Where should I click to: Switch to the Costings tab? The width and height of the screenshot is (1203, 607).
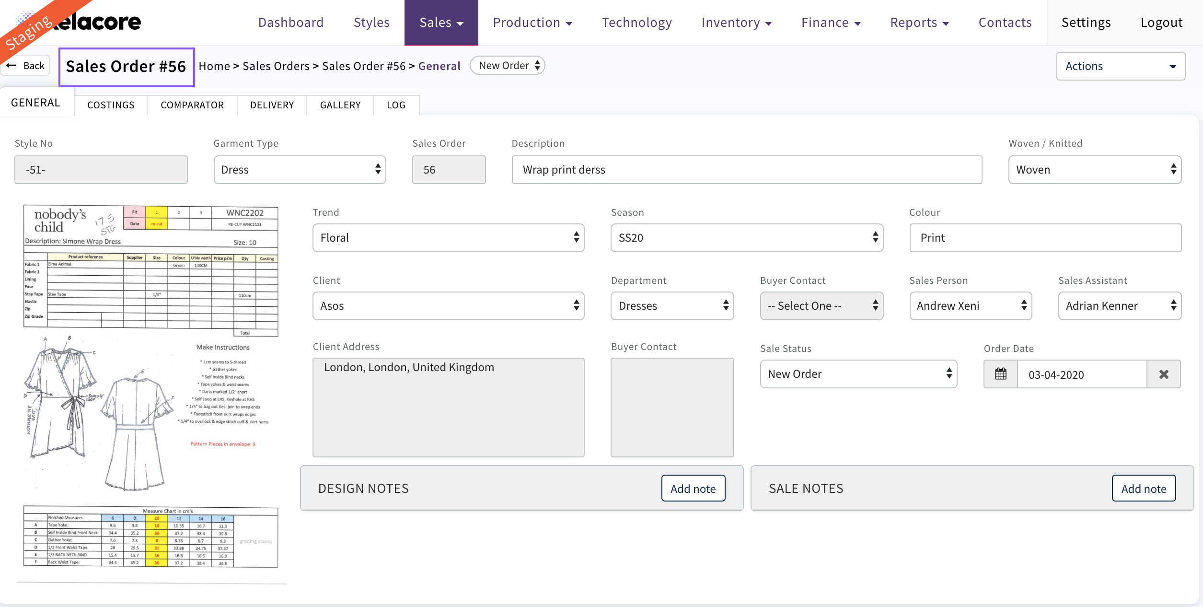[x=111, y=105]
